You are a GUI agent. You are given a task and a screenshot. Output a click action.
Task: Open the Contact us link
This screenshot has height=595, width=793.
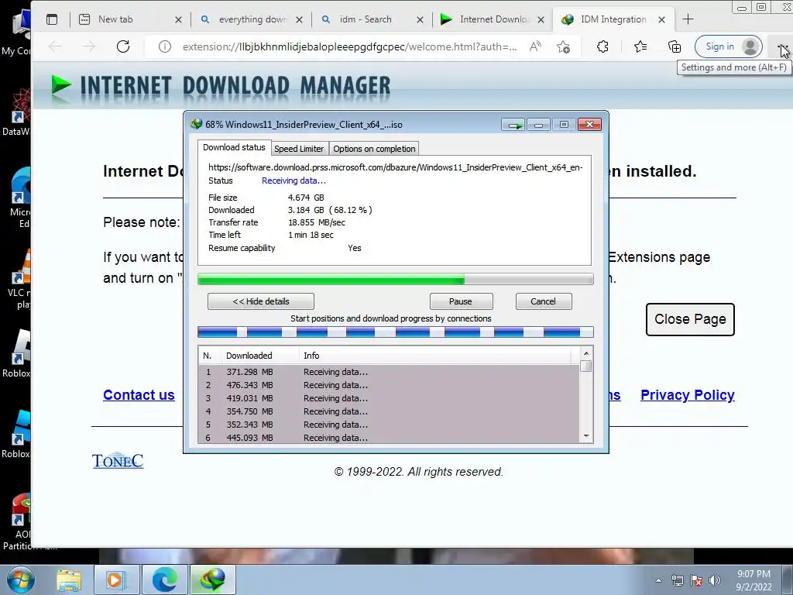(139, 395)
